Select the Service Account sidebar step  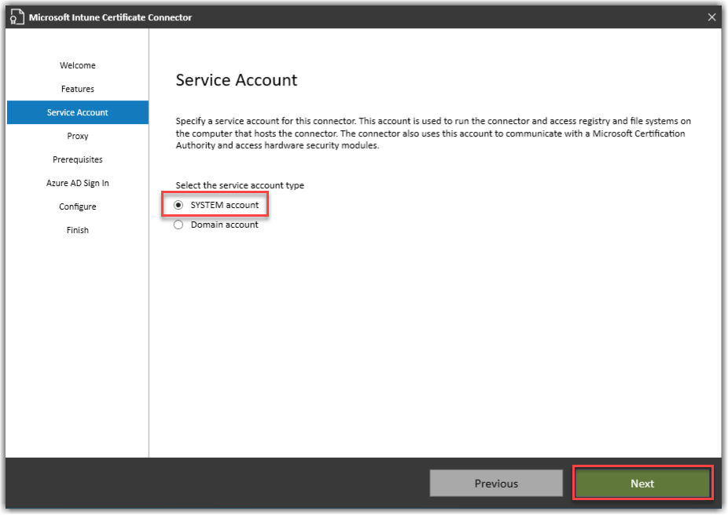[x=78, y=112]
